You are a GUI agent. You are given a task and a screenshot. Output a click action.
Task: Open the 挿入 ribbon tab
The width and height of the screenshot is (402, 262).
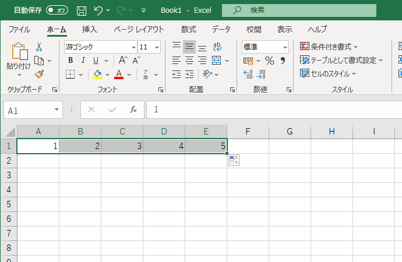[x=89, y=29]
